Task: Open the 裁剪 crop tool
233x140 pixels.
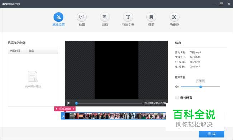Action: [x=105, y=17]
